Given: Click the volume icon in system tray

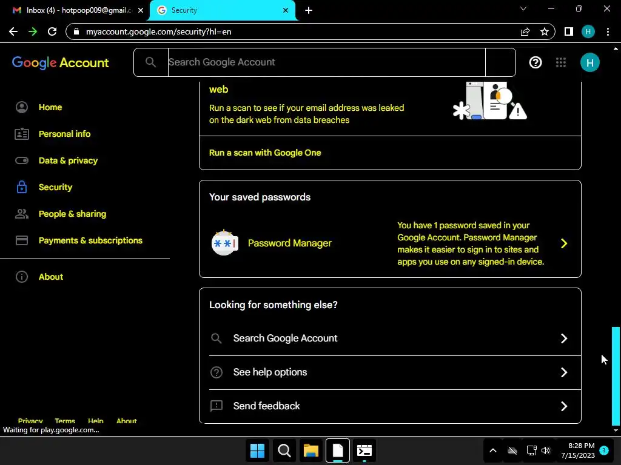Looking at the screenshot, I should point(546,450).
